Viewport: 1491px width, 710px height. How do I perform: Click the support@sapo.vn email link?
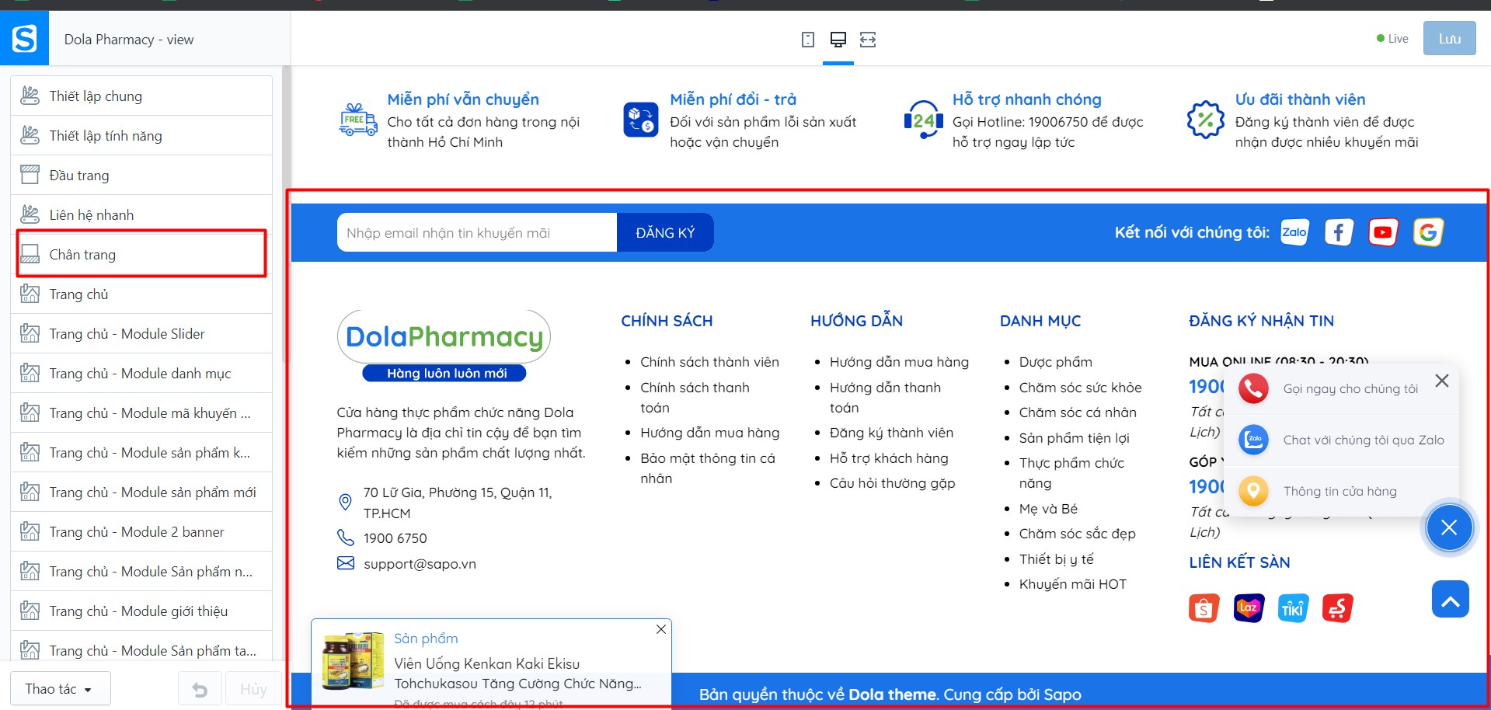420,564
